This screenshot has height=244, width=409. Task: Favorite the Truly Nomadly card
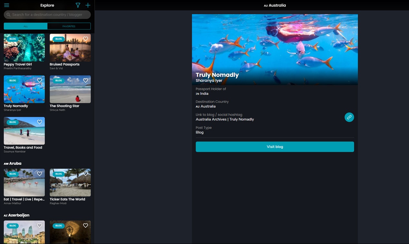pos(39,80)
